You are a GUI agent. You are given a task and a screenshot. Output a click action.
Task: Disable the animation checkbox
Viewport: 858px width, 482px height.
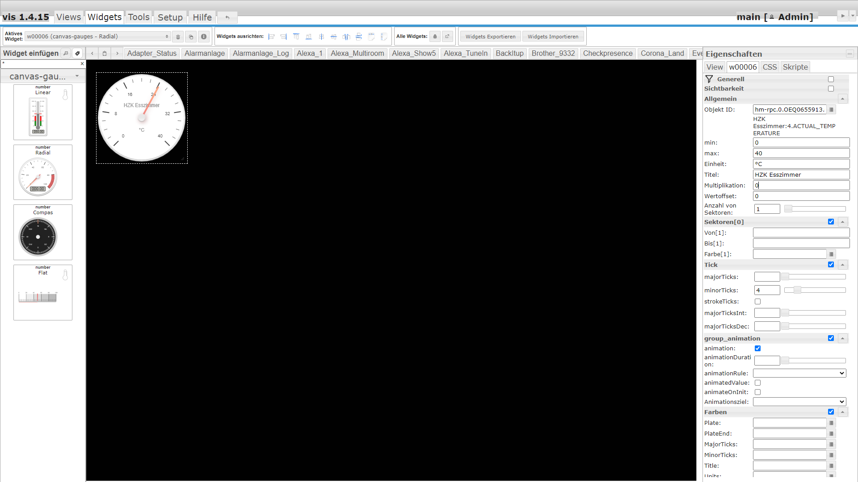click(x=757, y=349)
